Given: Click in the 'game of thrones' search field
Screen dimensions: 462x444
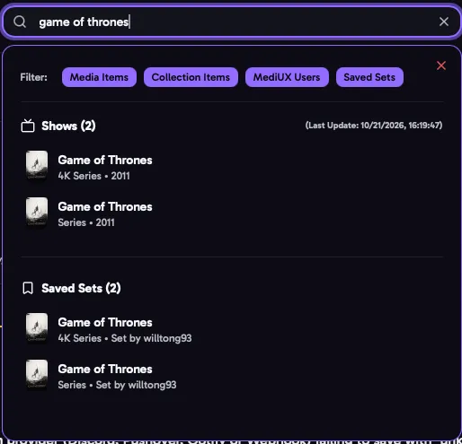Looking at the screenshot, I should (231, 22).
